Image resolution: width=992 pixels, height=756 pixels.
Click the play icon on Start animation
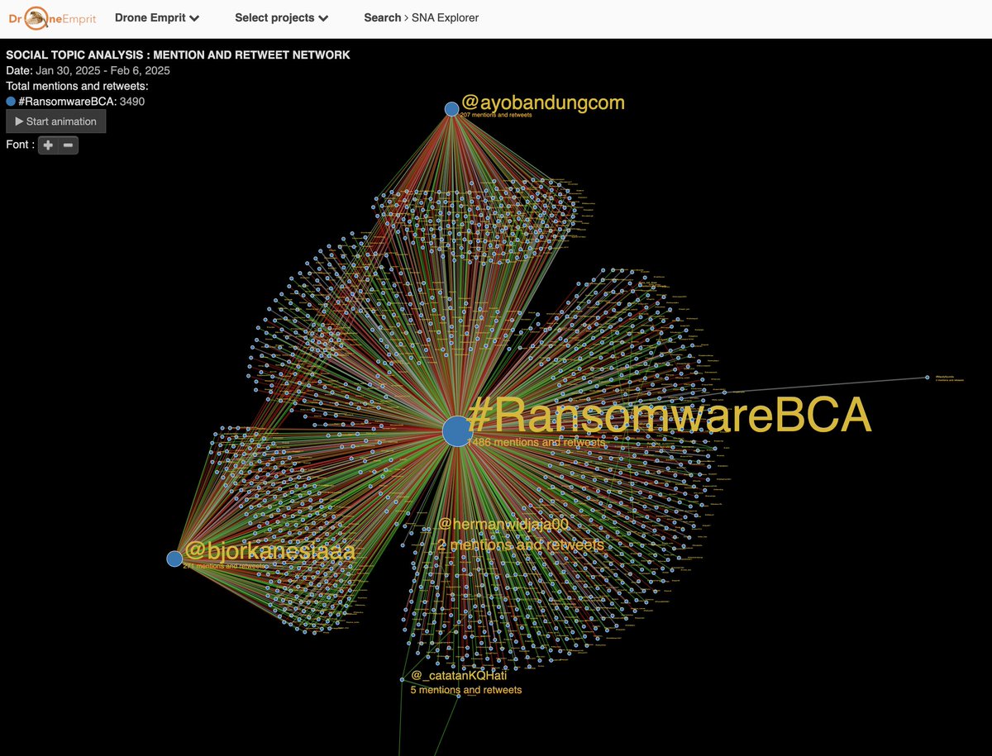[19, 121]
